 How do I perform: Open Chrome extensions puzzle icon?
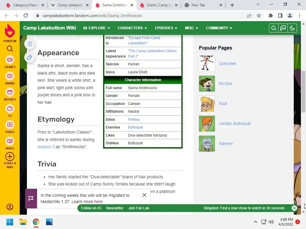pos(271,16)
